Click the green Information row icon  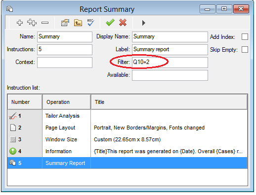(x=13, y=151)
